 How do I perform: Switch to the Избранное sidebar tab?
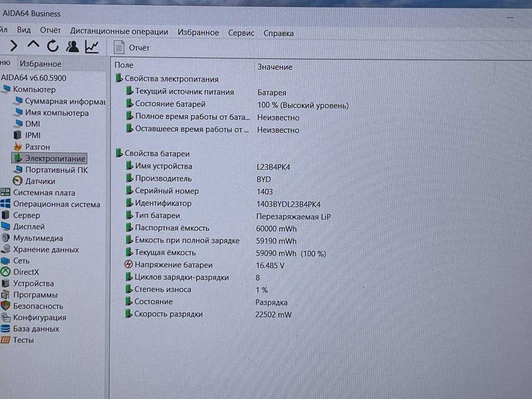click(x=40, y=64)
